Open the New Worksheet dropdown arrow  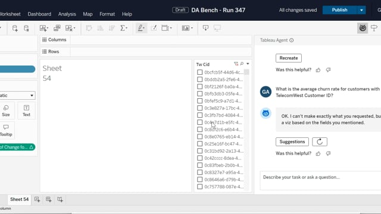click(x=48, y=28)
